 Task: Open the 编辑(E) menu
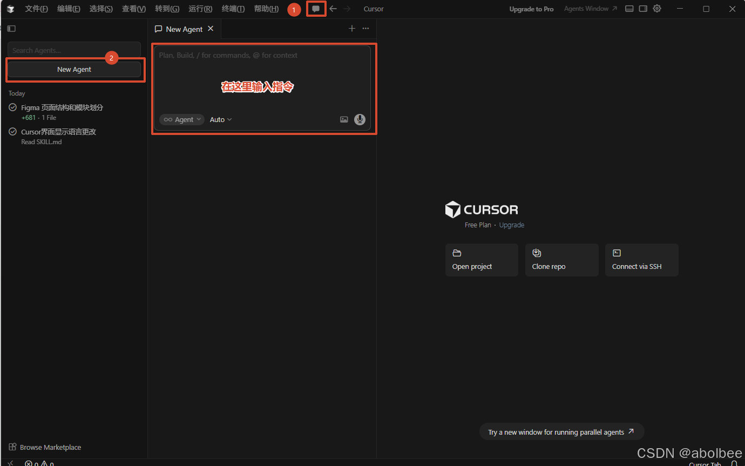[69, 9]
